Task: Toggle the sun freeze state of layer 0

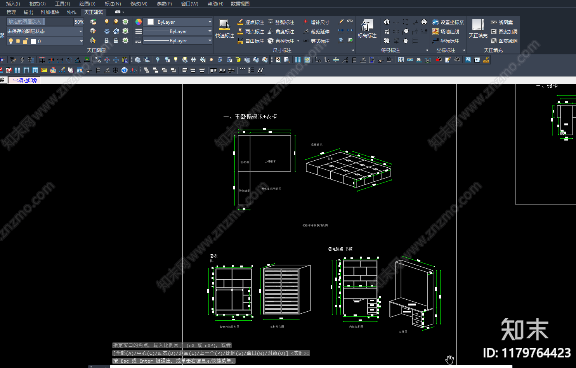Action: pos(18,41)
